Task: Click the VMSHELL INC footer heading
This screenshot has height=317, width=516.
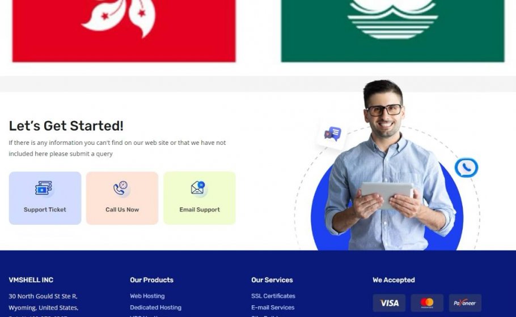Action: [x=31, y=280]
